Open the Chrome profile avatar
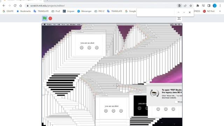 pos(215,6)
